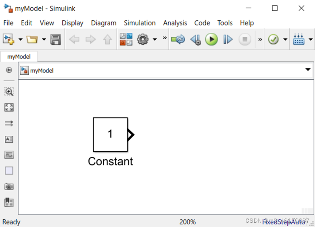Open the Model Advisor dropdown arrow

point(285,39)
